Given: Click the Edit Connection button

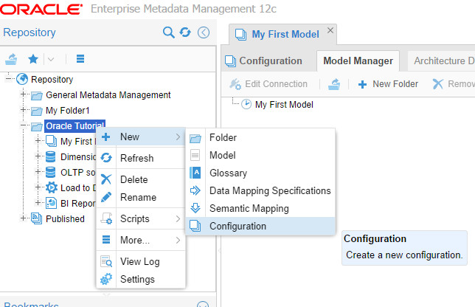Looking at the screenshot, I should coord(268,84).
